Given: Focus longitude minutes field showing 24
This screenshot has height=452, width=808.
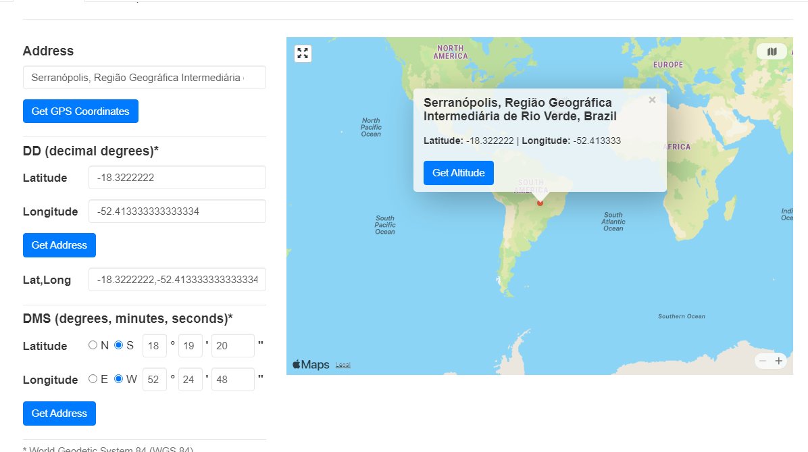Looking at the screenshot, I should pos(190,379).
